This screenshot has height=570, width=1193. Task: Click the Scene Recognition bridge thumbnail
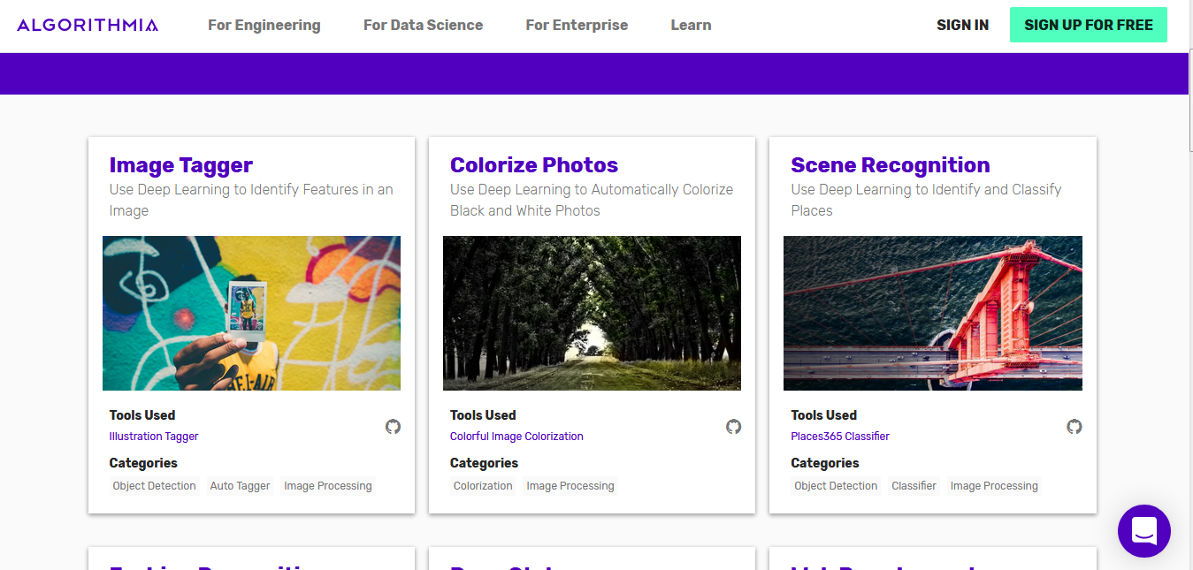[932, 313]
